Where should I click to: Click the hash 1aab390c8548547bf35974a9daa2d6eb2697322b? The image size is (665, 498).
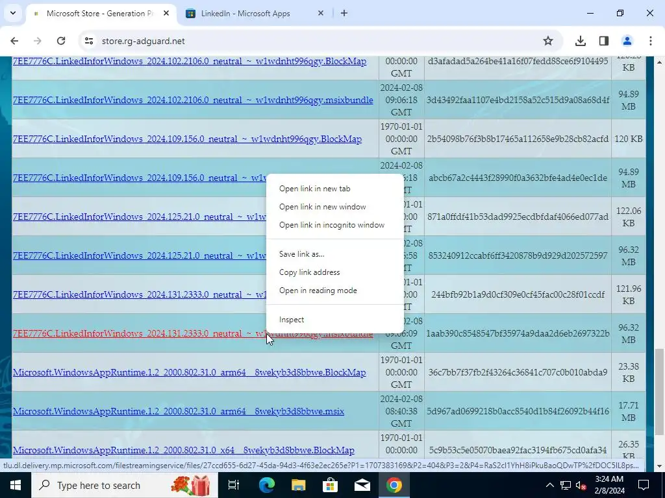tap(518, 334)
